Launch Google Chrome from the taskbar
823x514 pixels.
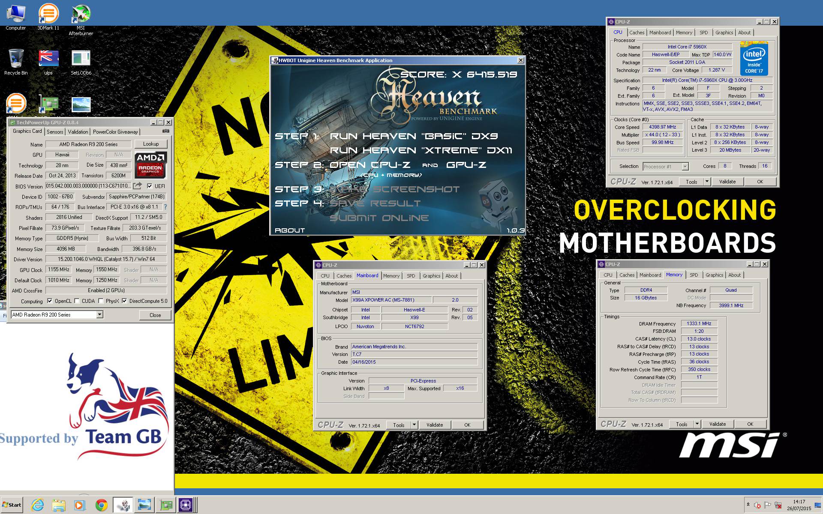[101, 505]
